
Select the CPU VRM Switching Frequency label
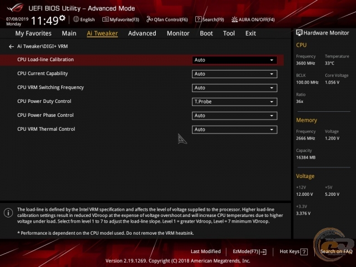pos(51,87)
